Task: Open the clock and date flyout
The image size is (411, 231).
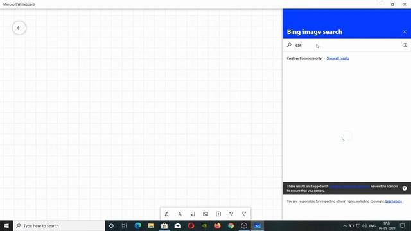Action: point(387,226)
